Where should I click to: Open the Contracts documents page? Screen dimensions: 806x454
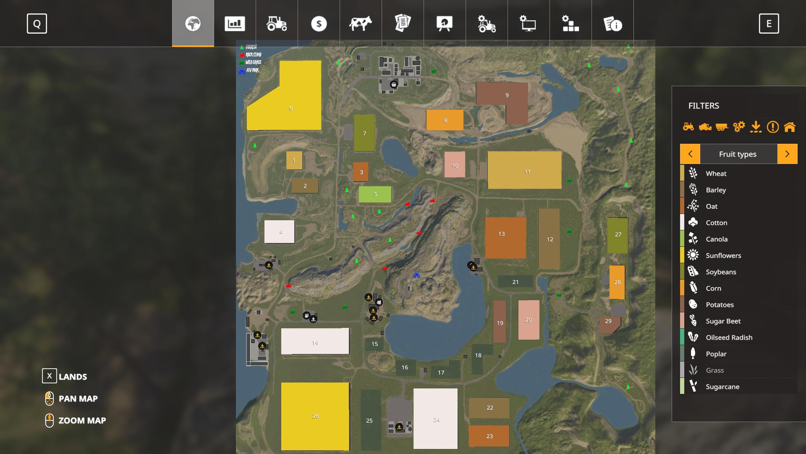pyautogui.click(x=403, y=24)
